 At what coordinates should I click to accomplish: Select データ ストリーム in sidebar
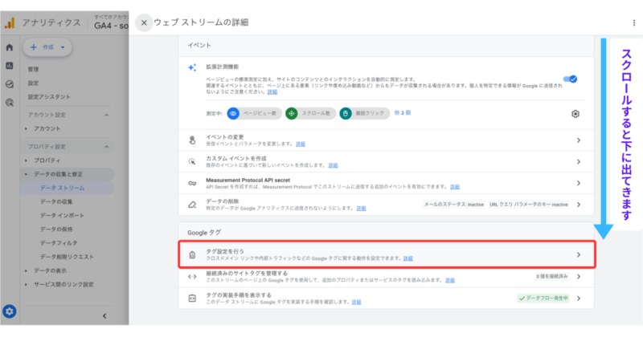point(63,188)
